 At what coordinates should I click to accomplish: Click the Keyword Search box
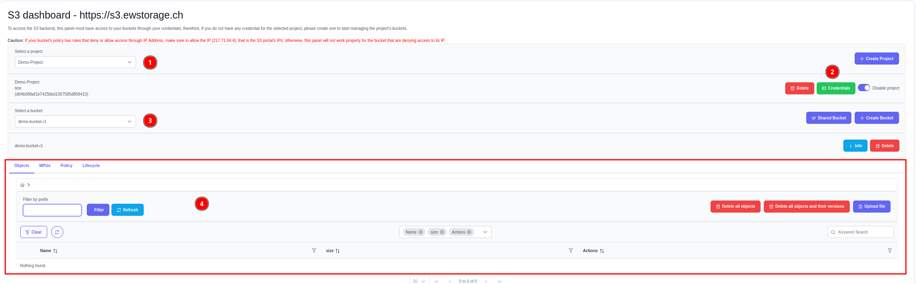(864, 232)
